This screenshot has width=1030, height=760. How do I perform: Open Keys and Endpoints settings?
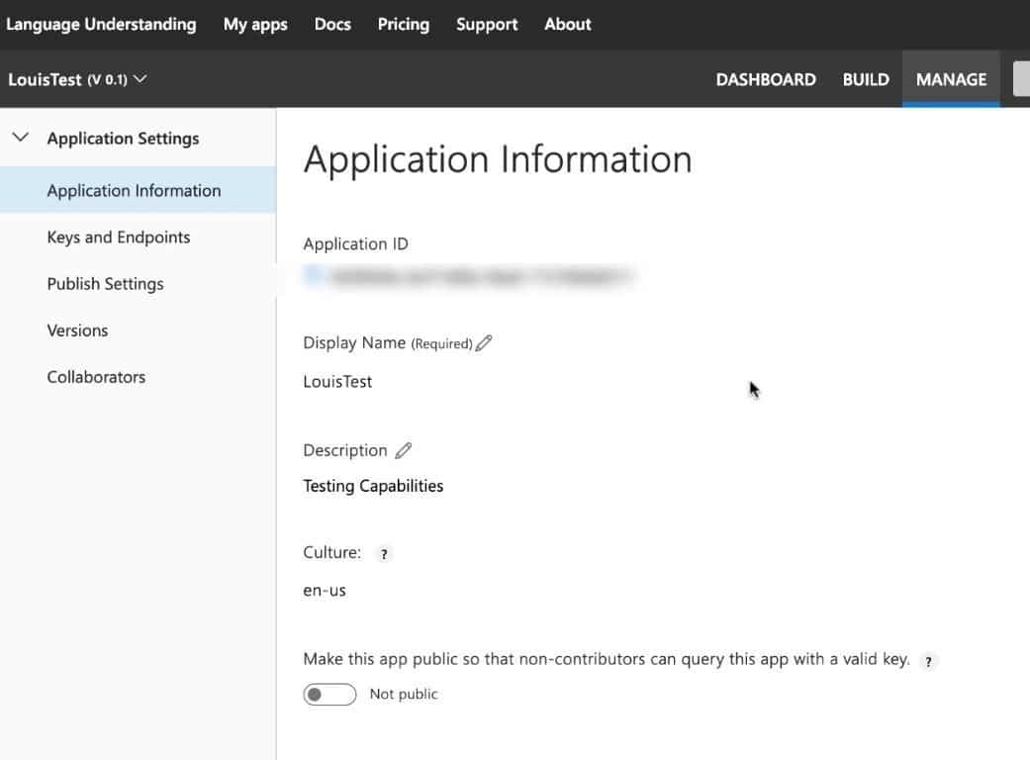click(x=119, y=237)
